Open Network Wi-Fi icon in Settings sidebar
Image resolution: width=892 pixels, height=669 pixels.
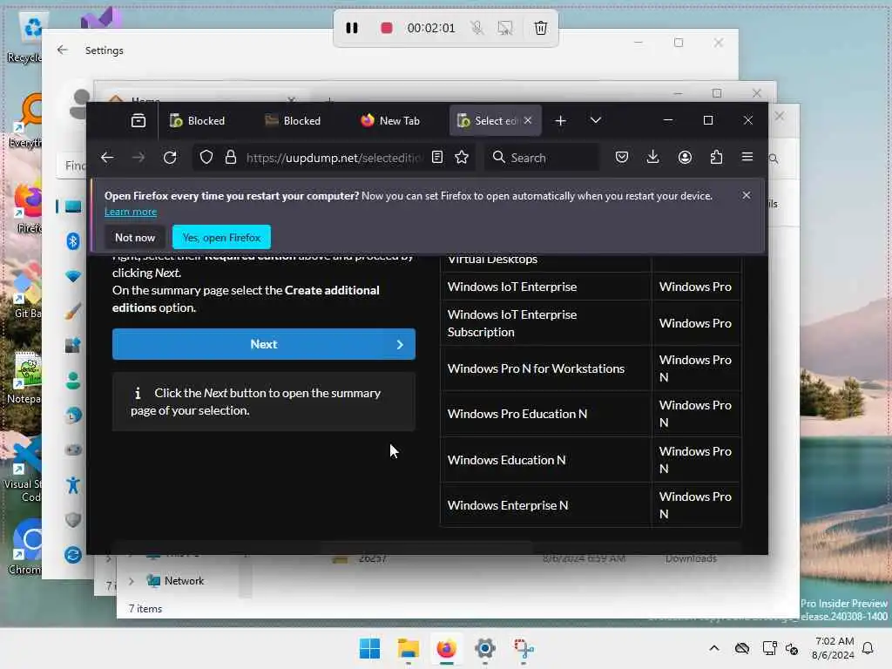pyautogui.click(x=73, y=276)
